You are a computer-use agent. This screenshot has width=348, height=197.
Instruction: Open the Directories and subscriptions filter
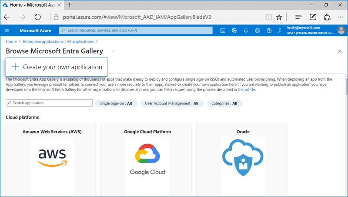click(234, 31)
